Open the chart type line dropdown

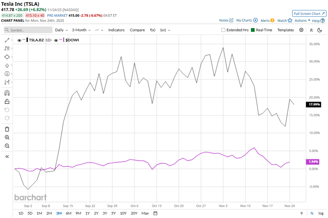(99, 30)
